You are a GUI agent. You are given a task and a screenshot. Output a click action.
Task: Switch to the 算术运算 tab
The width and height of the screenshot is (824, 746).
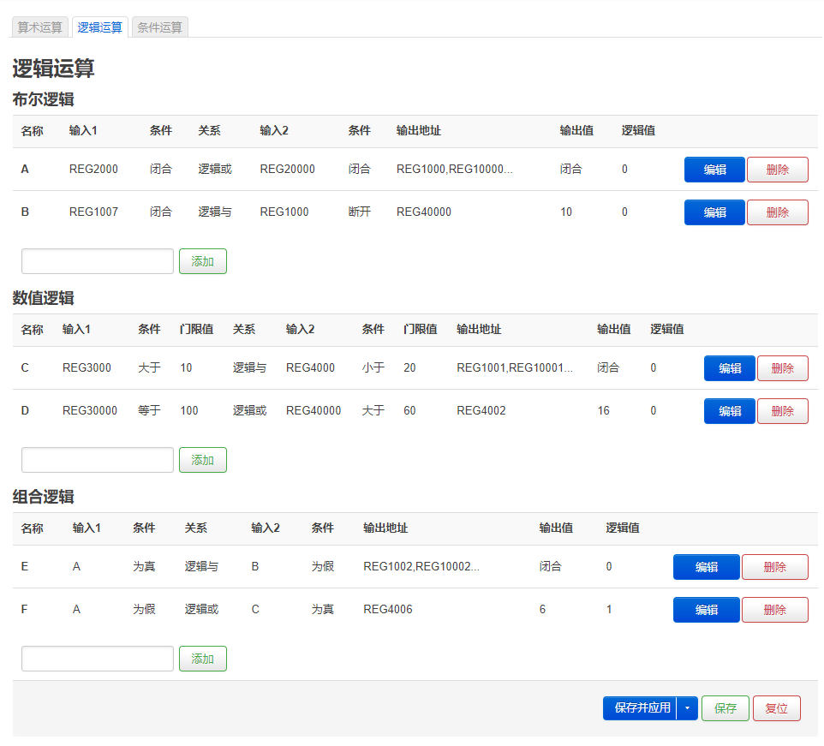pyautogui.click(x=40, y=27)
